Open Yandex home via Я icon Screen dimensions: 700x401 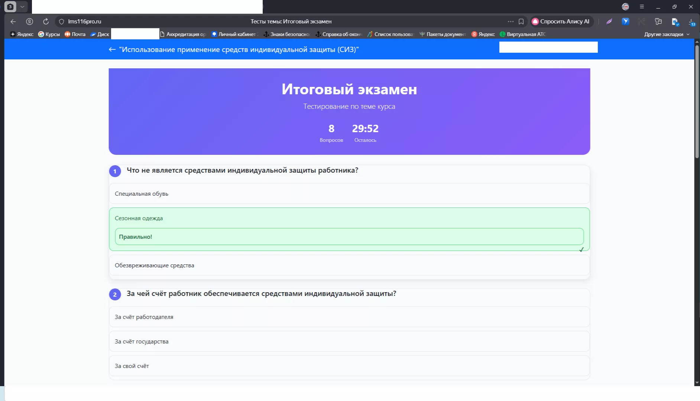tap(30, 22)
